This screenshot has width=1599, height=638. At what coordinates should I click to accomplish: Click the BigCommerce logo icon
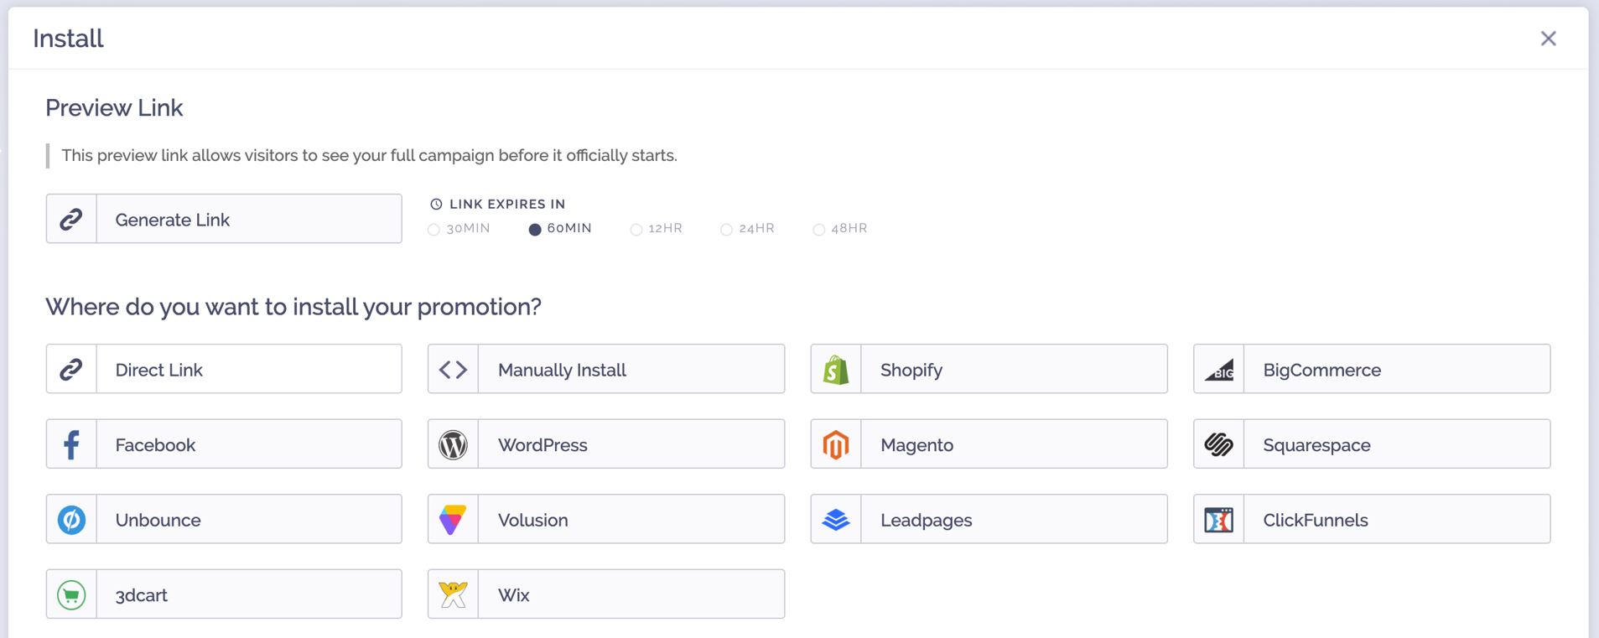pos(1218,369)
